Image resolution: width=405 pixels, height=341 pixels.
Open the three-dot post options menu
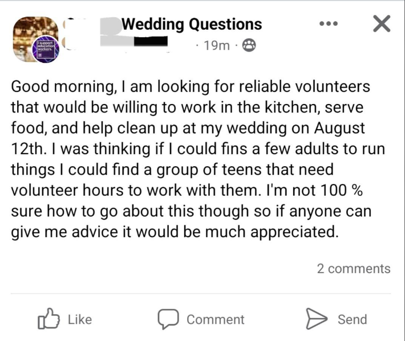click(x=329, y=24)
